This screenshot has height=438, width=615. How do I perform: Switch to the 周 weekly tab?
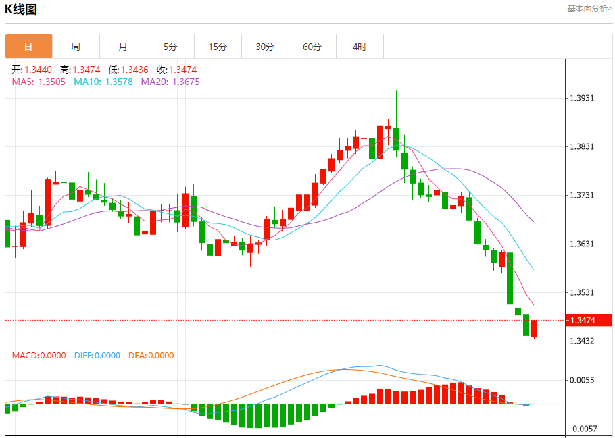click(x=76, y=47)
